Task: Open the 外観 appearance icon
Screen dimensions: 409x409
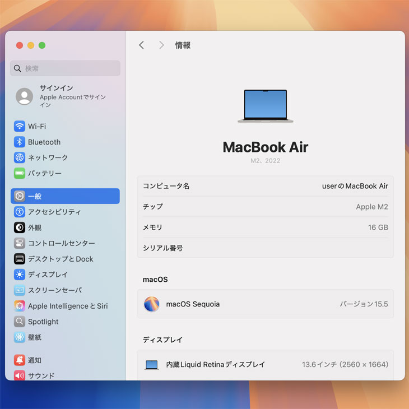Action: 20,227
